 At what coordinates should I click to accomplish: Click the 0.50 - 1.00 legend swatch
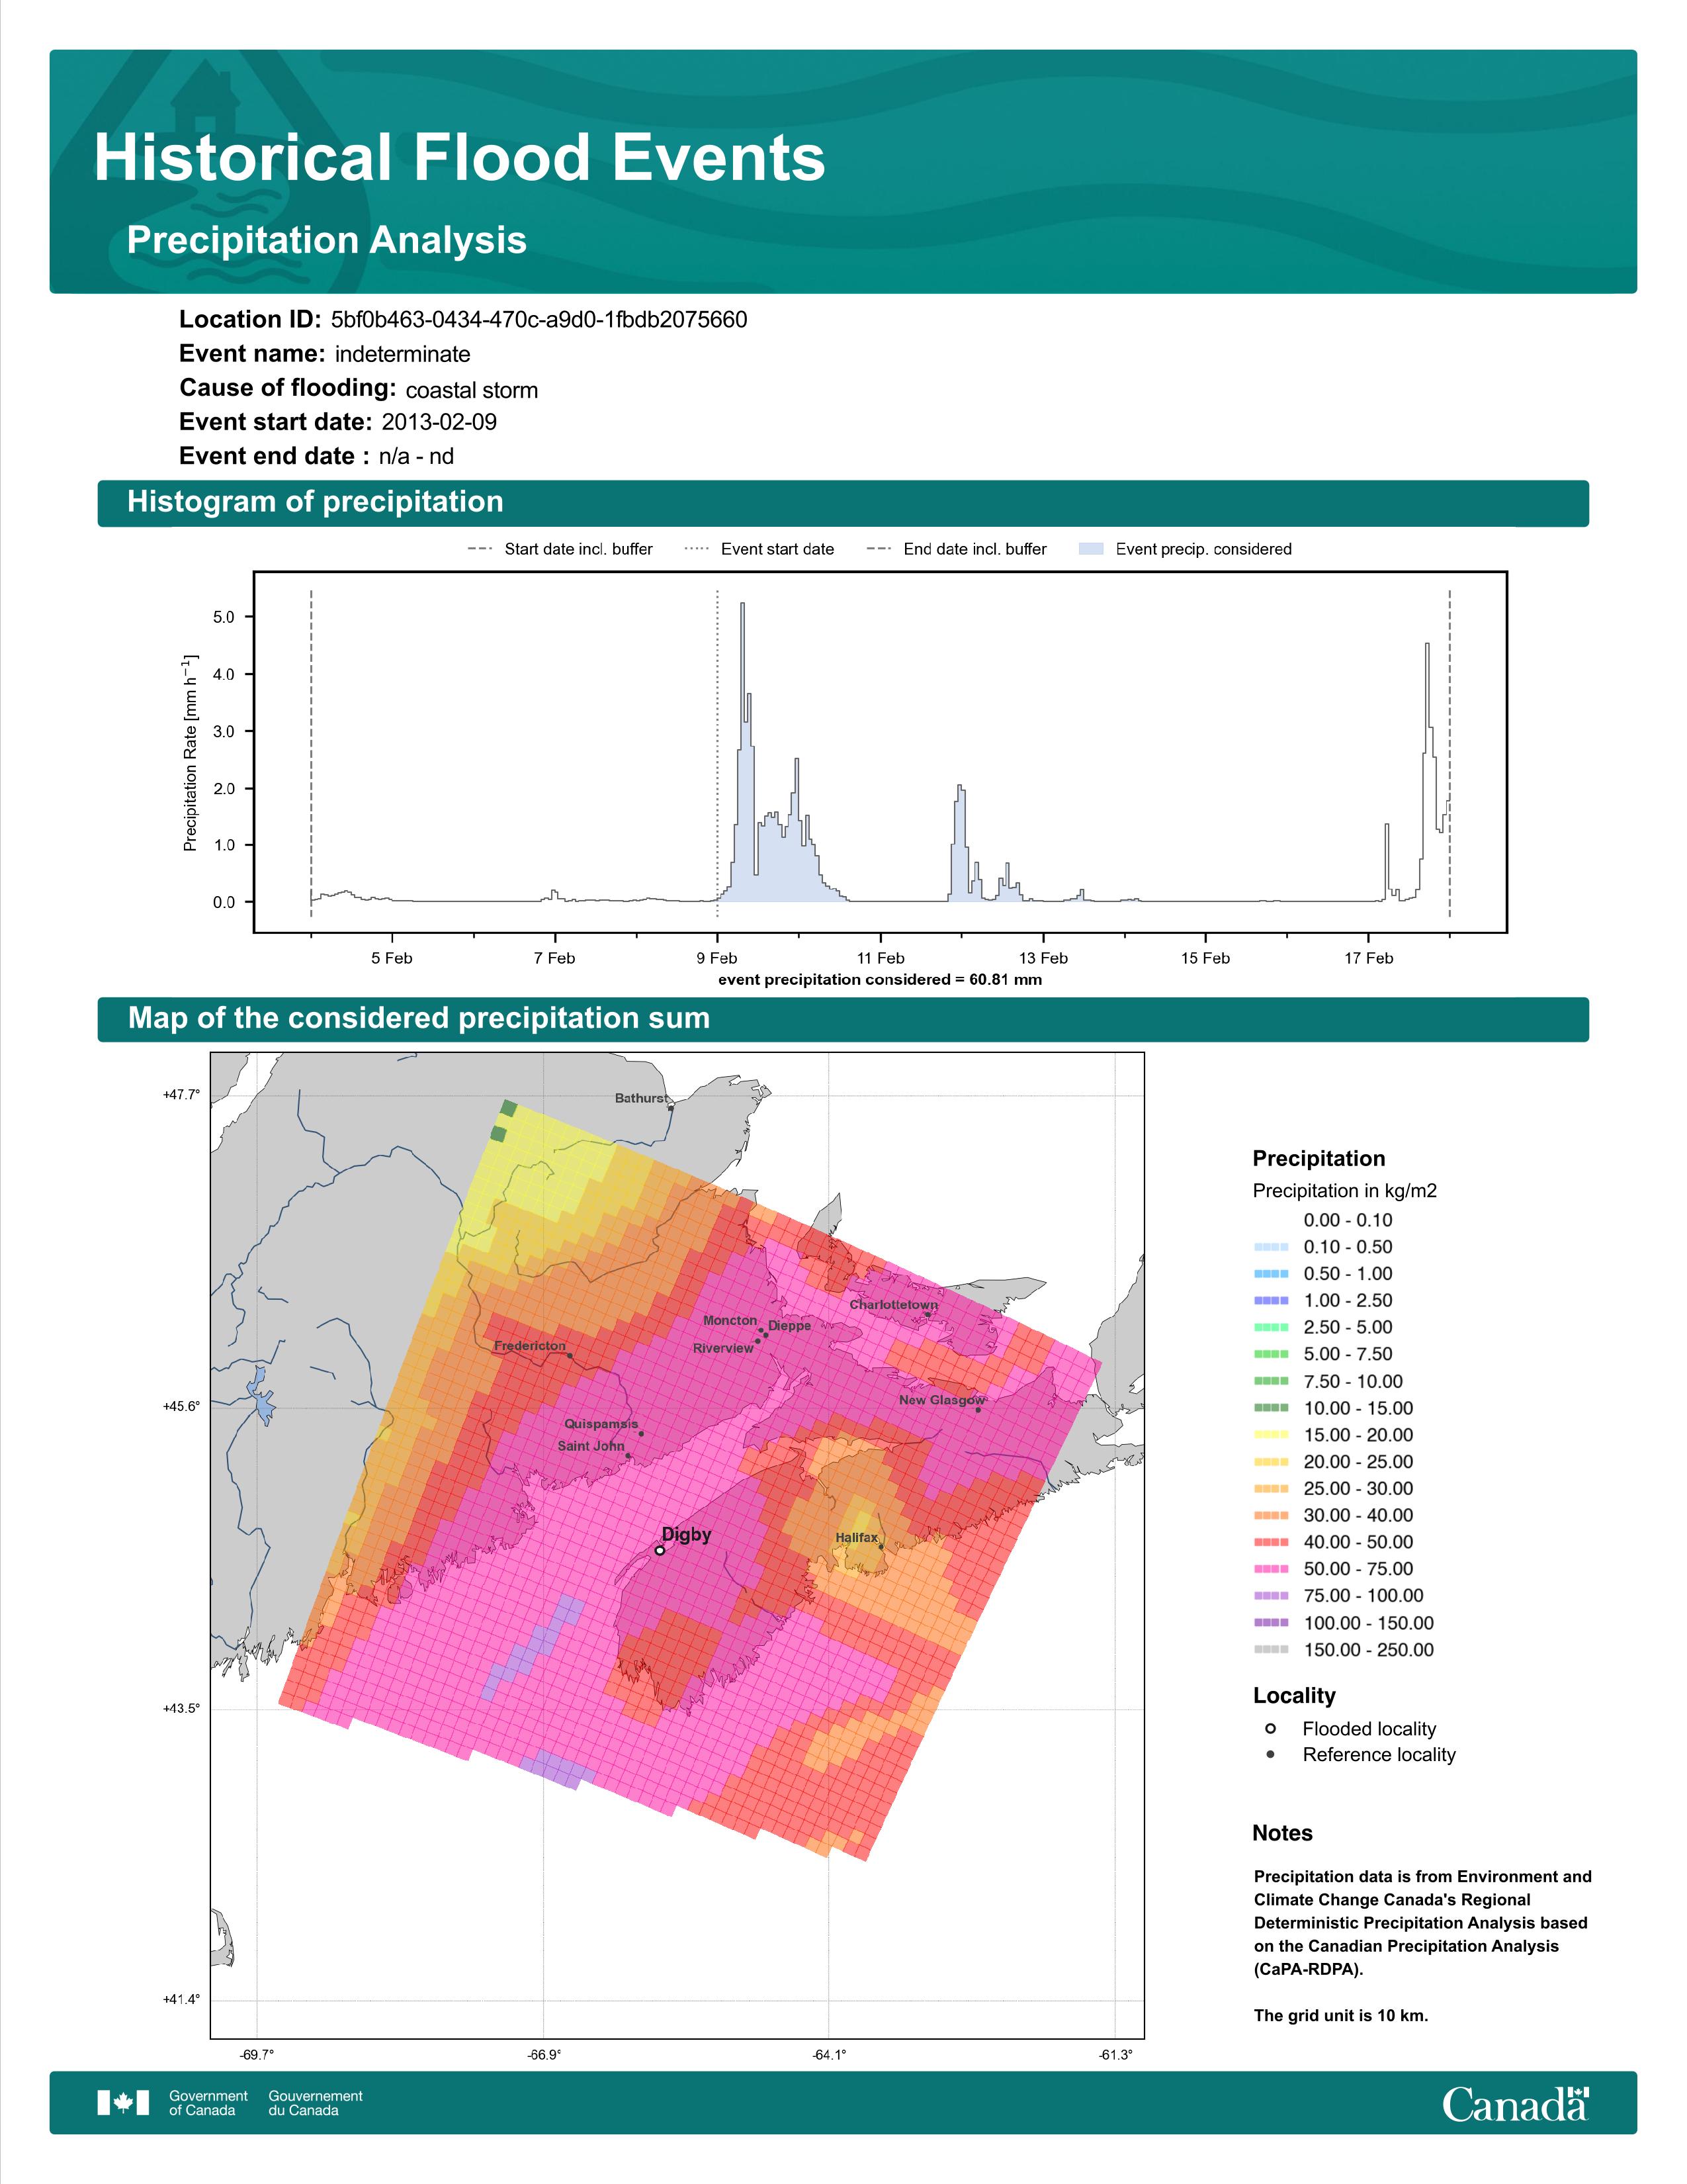(1270, 1274)
